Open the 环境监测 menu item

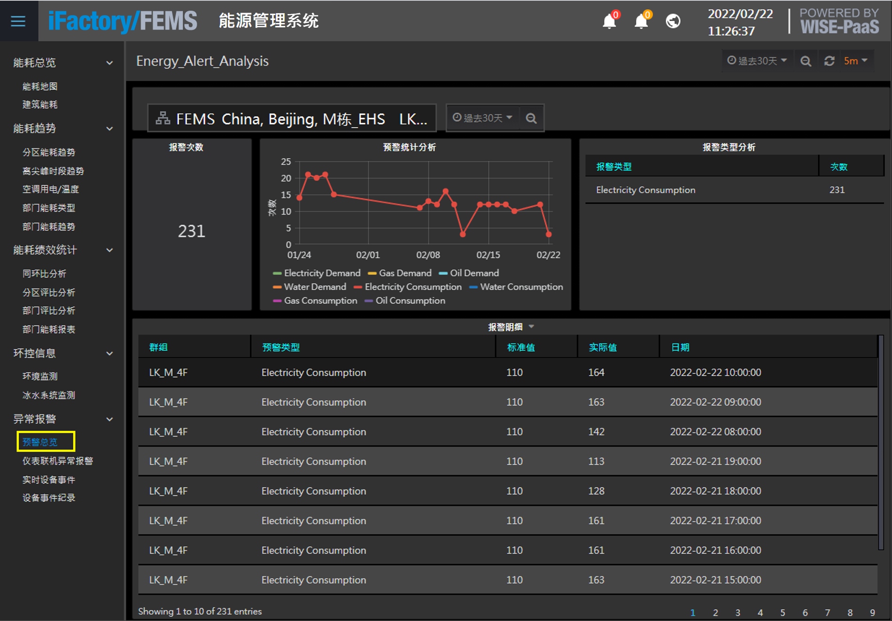pos(40,376)
